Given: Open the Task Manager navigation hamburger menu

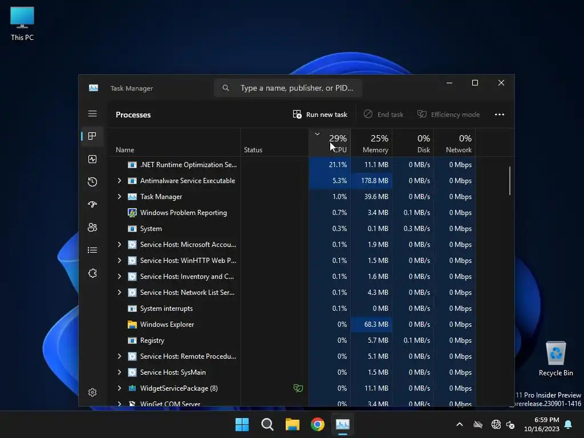Looking at the screenshot, I should (x=92, y=113).
